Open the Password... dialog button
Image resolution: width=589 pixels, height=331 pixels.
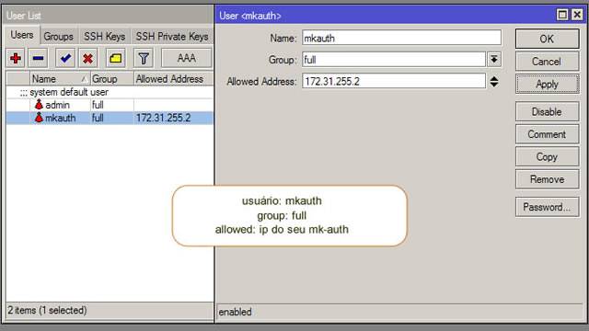[x=547, y=207]
